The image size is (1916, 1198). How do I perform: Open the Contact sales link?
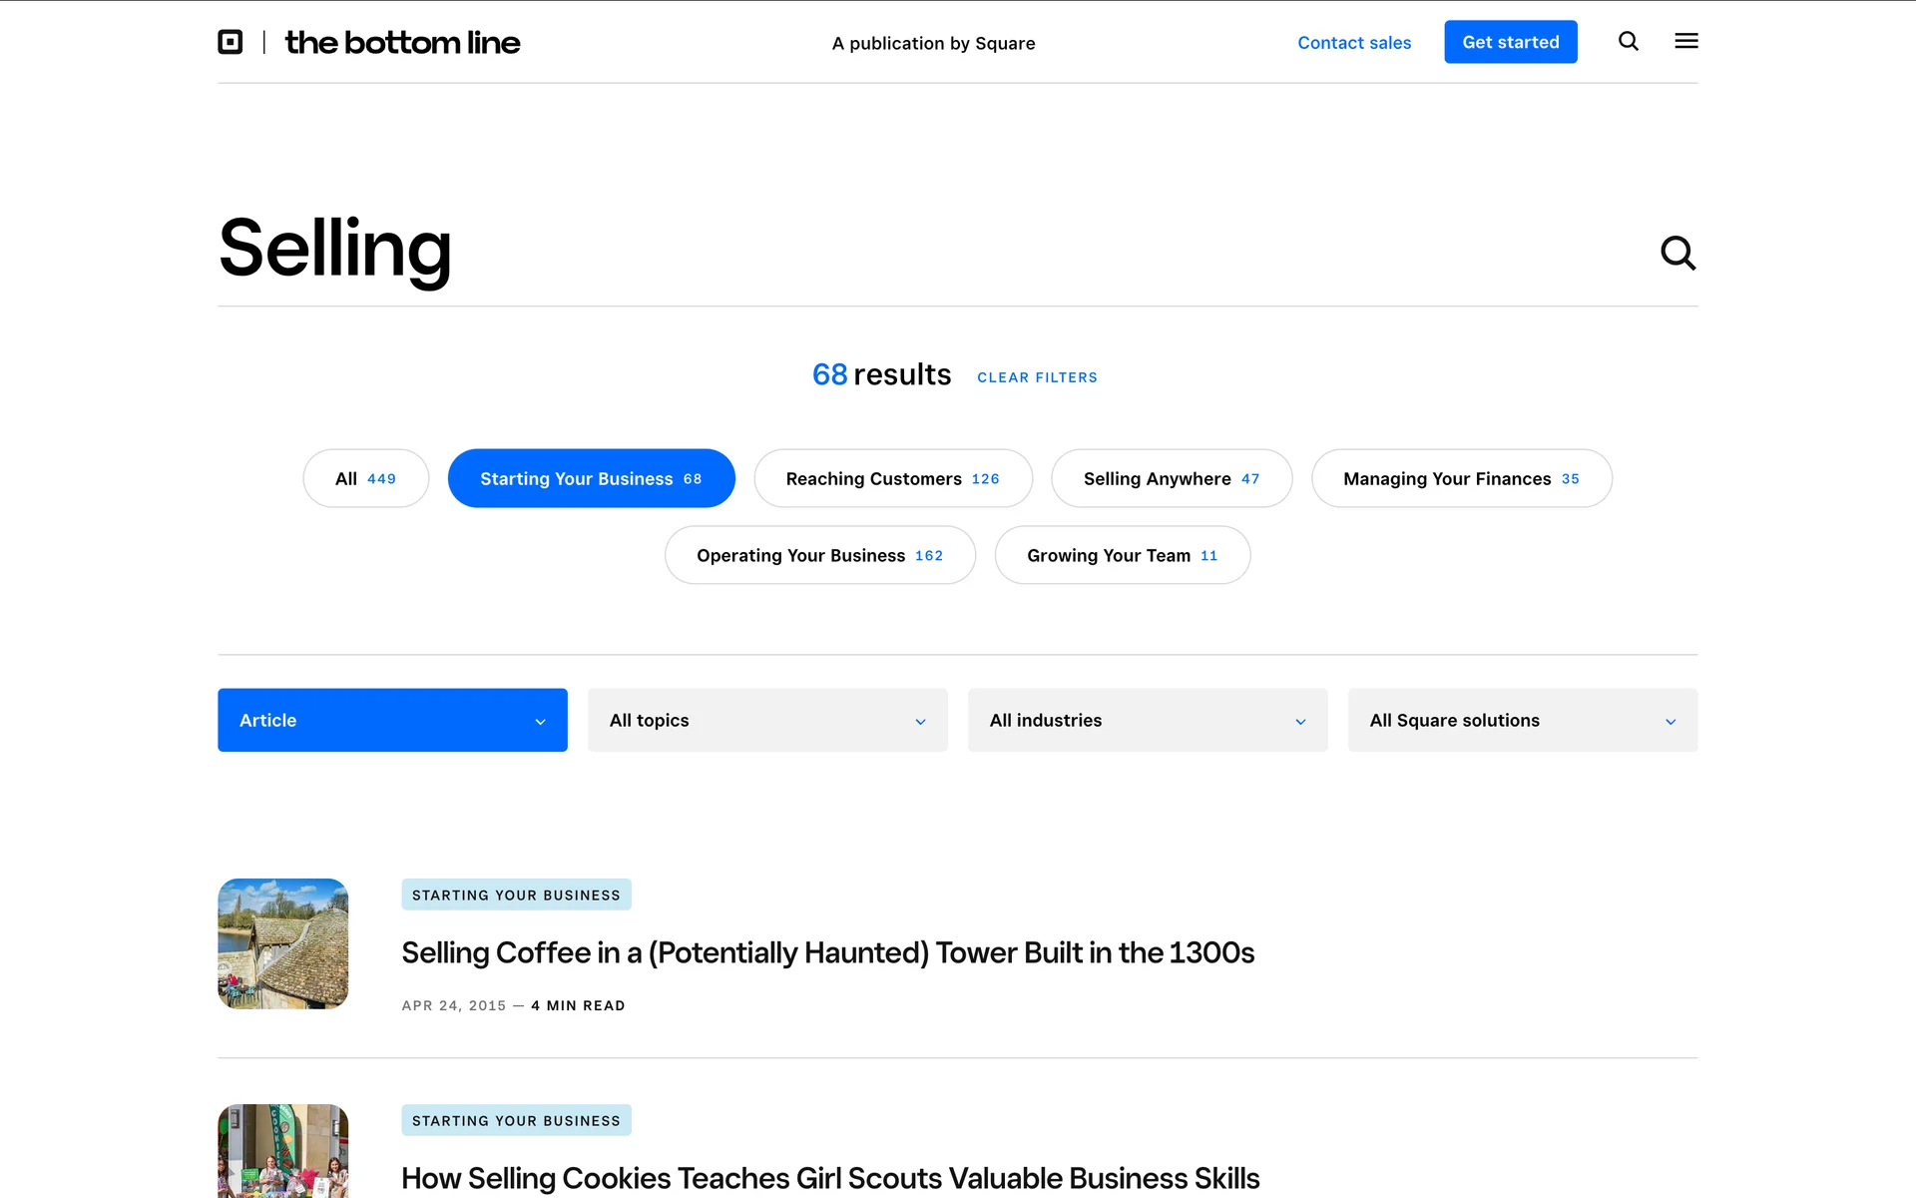[1354, 43]
